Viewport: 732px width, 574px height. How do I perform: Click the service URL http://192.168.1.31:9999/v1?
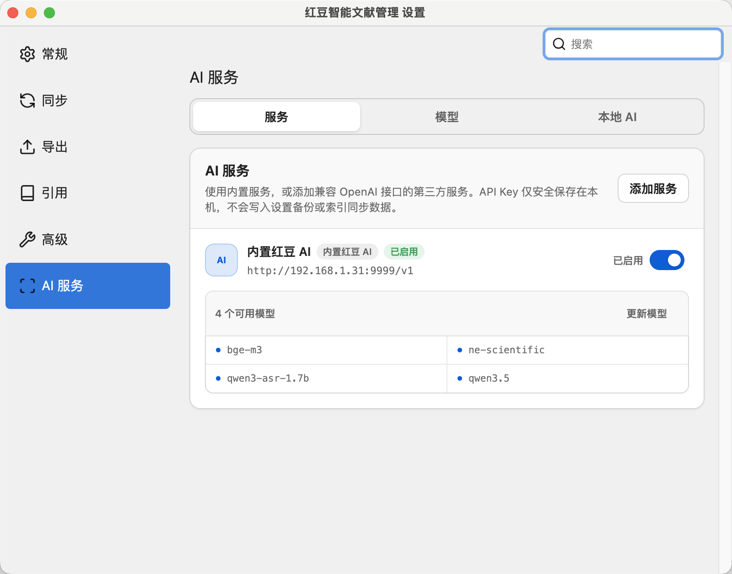pos(330,271)
